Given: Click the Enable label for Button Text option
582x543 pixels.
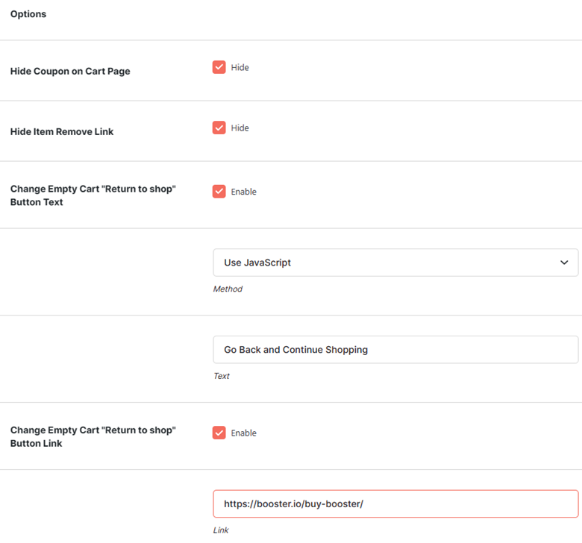Looking at the screenshot, I should [243, 192].
